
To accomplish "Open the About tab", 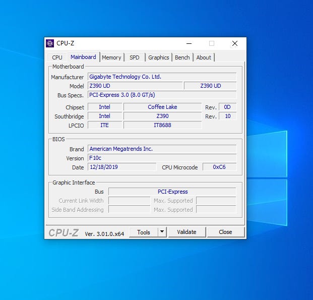I will [204, 57].
